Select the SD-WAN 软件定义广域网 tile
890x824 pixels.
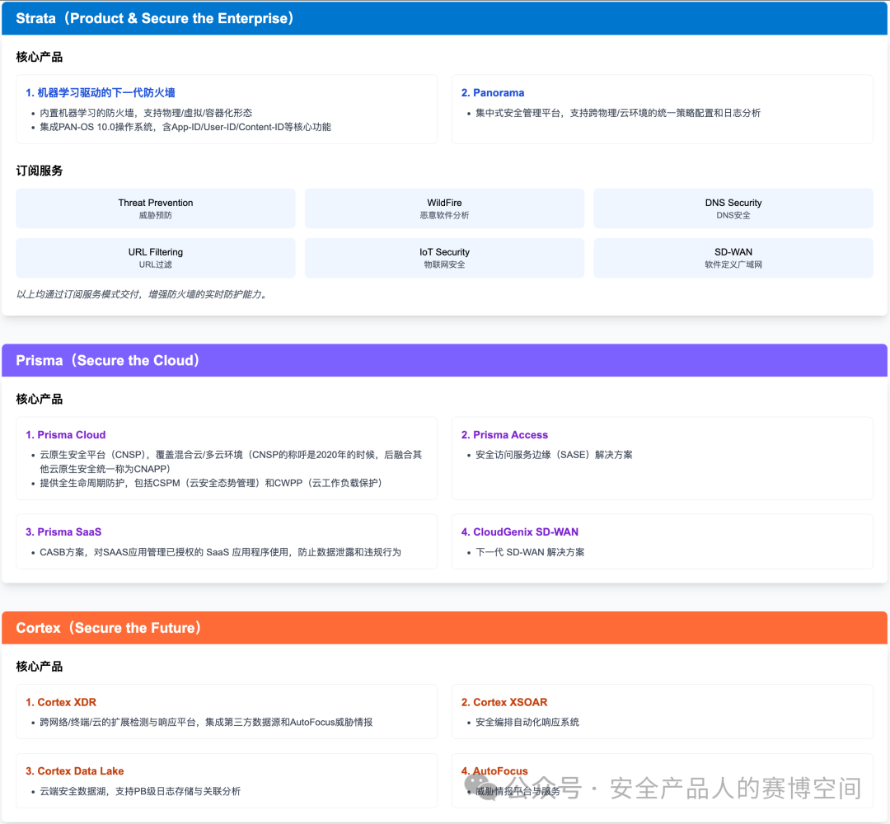(733, 258)
